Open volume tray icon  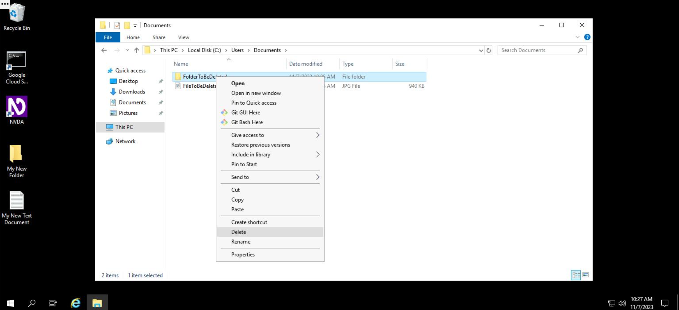[x=622, y=303]
